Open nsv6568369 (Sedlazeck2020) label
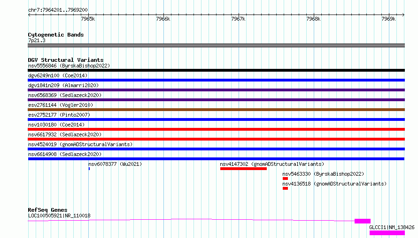 65,95
